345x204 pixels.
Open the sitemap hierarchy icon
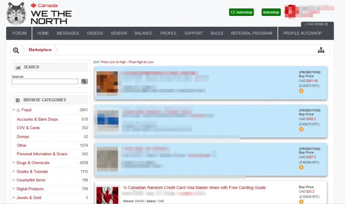coord(321,50)
